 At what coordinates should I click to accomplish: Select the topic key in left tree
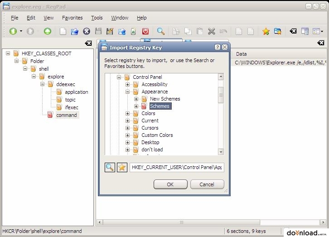click(x=70, y=100)
